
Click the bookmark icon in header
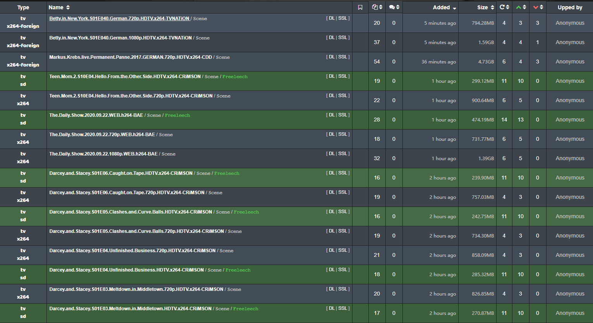coord(360,7)
